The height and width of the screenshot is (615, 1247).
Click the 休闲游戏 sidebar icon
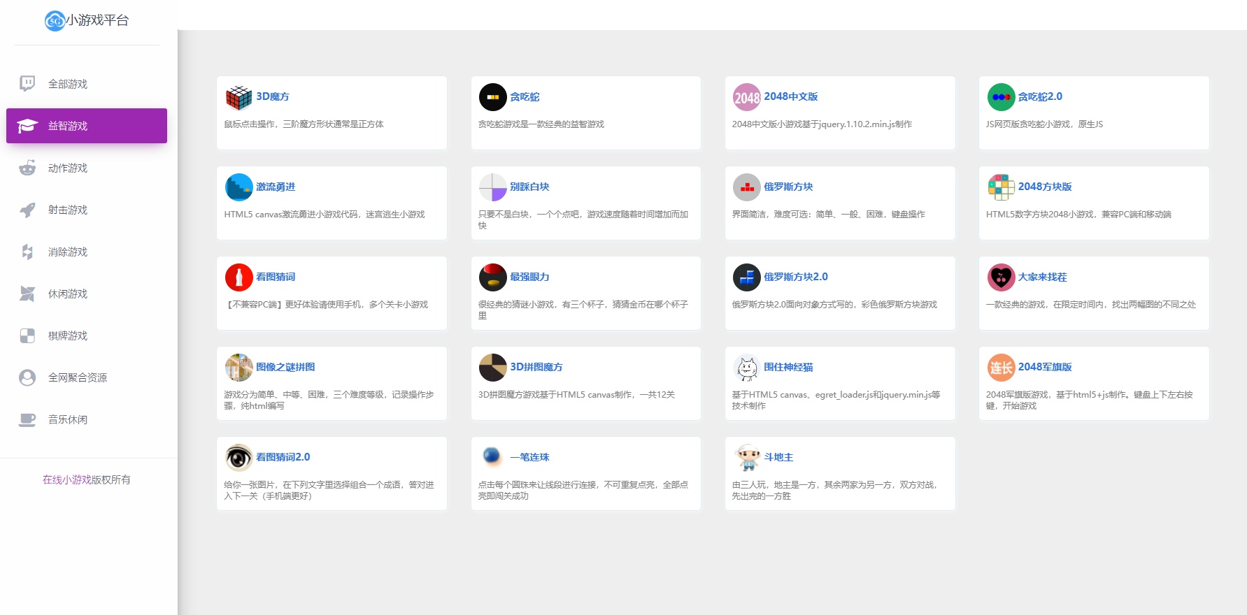click(27, 294)
